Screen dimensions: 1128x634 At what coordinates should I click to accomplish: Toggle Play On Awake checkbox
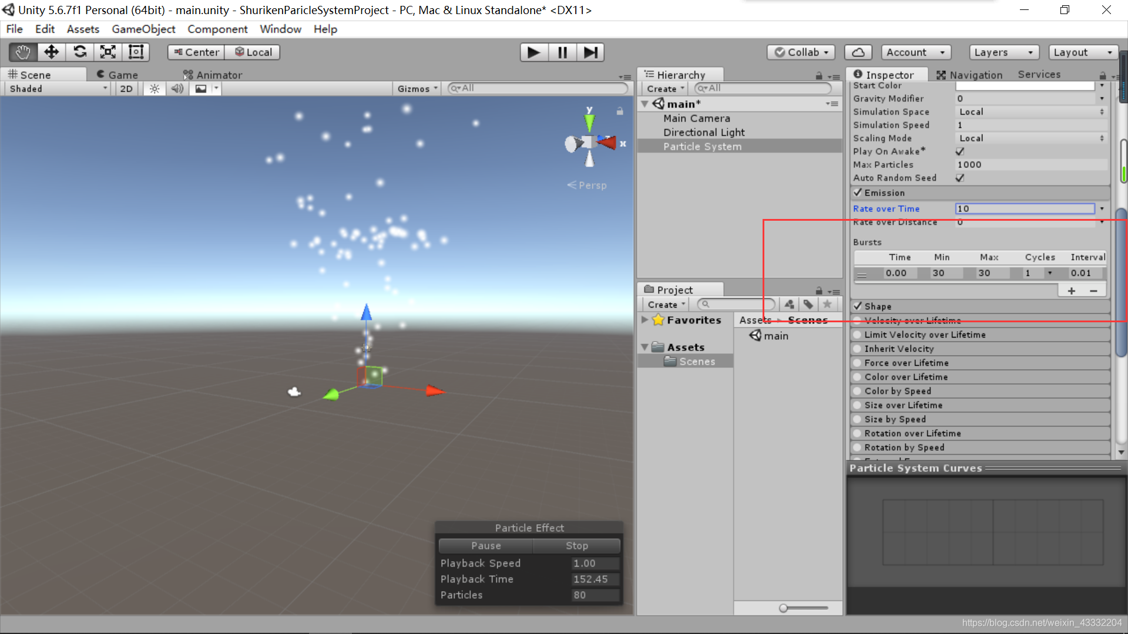pyautogui.click(x=960, y=151)
